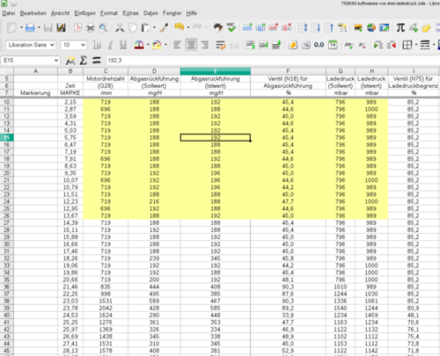Expand the Paste options dropdown arrow

(154, 28)
